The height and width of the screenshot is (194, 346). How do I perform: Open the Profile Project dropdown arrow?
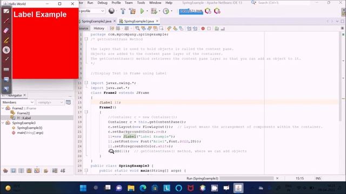click(171, 11)
